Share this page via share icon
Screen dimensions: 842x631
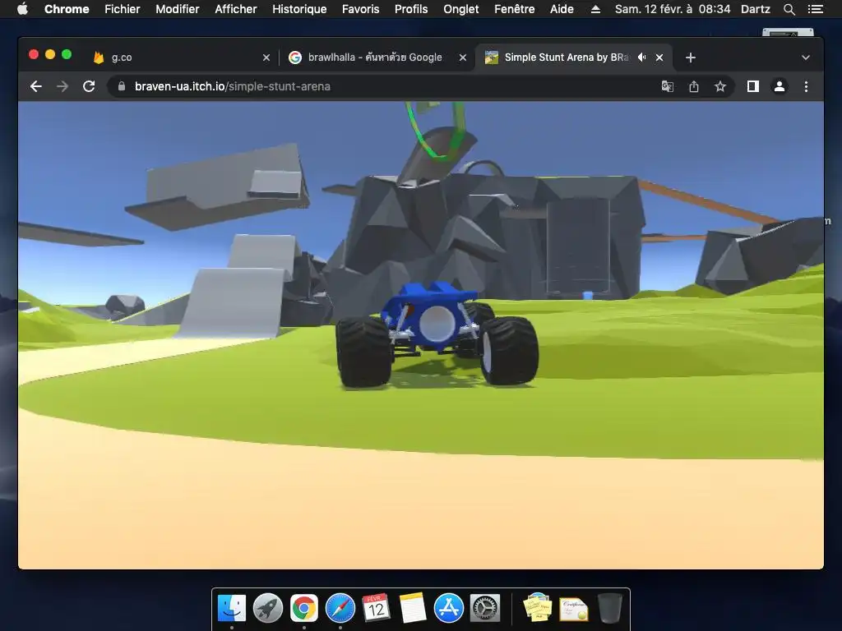coord(694,86)
